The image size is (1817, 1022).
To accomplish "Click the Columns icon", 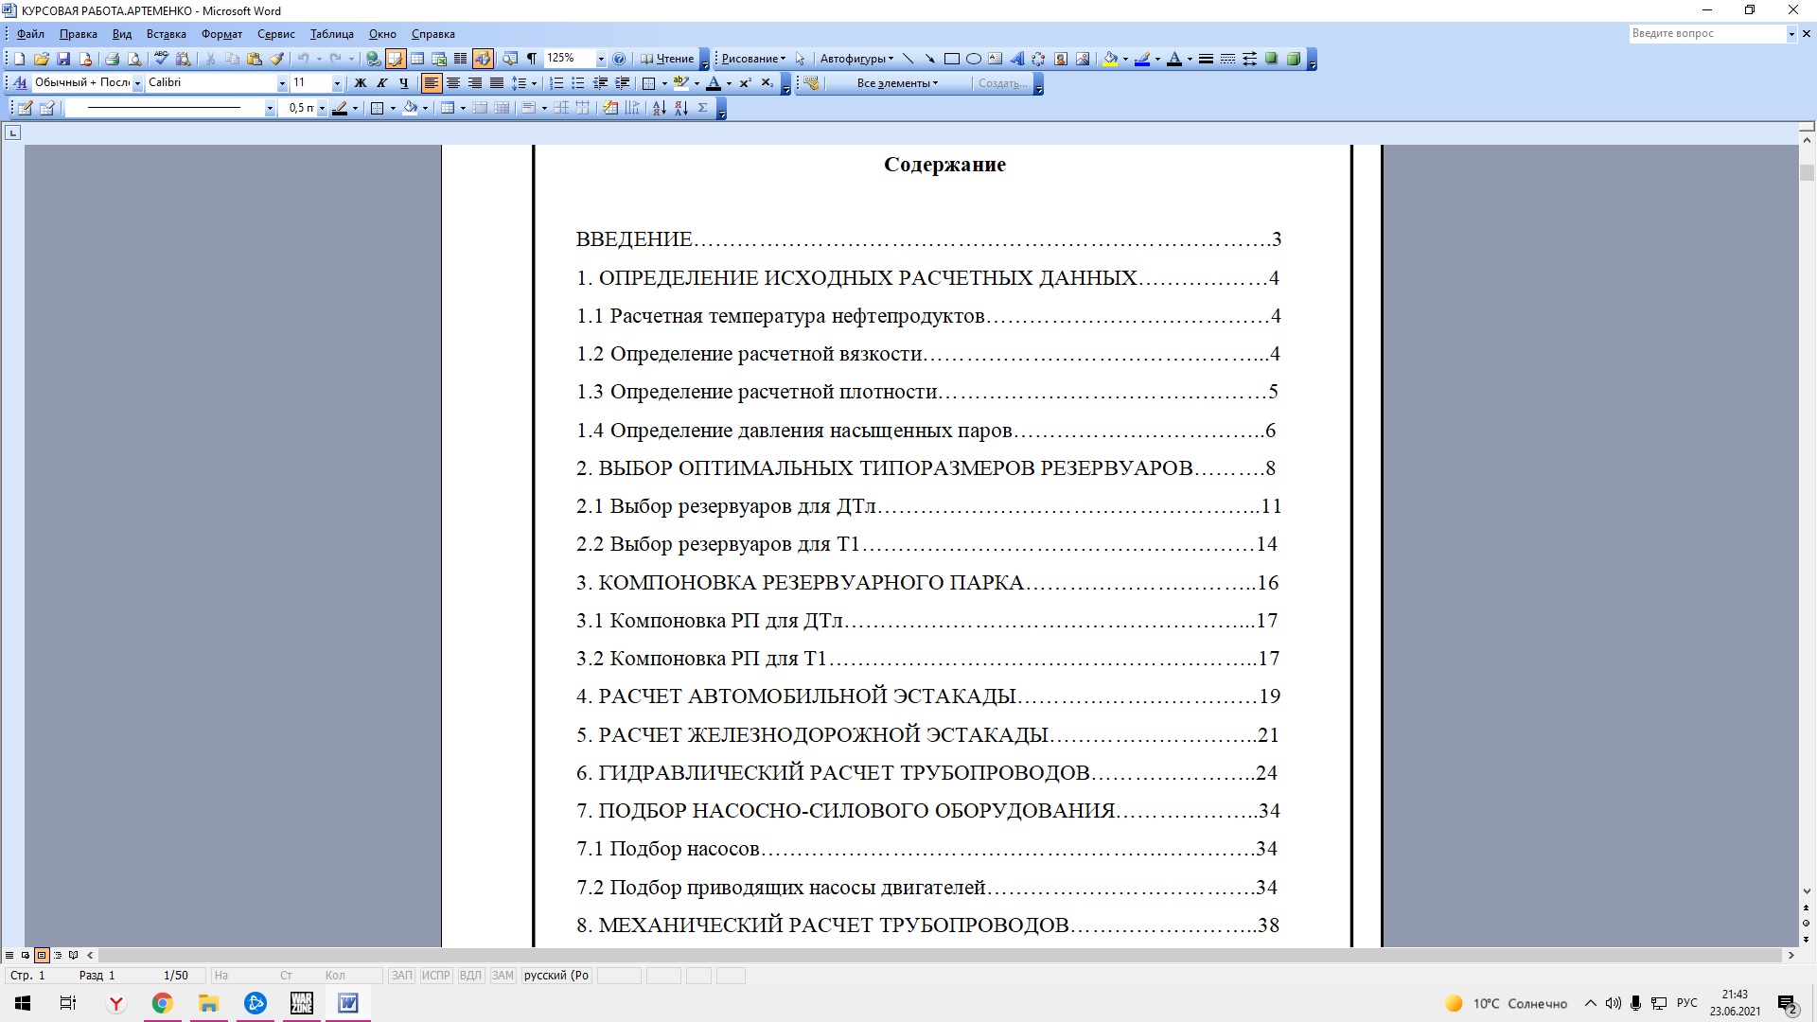I will [460, 59].
